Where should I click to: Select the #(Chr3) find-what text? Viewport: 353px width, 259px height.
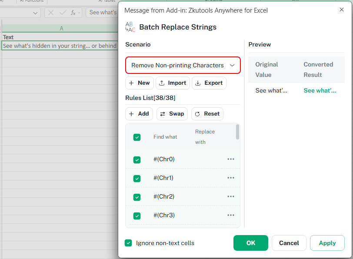(164, 216)
